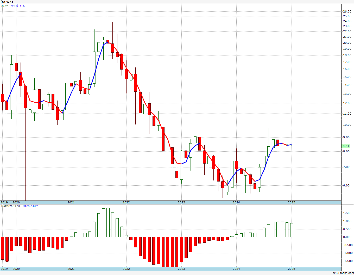Click the -1.500 MACD axis label
The image size is (354, 275).
click(x=346, y=261)
